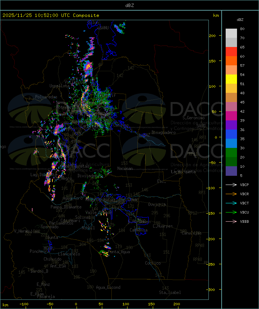Select the gold 48-51 dBZ legend swatch
This screenshot has height=309, width=259.
pyautogui.click(x=231, y=88)
